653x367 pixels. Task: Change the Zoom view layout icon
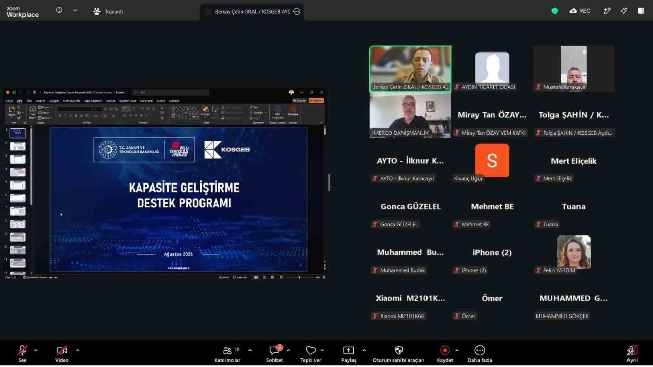[x=641, y=11]
